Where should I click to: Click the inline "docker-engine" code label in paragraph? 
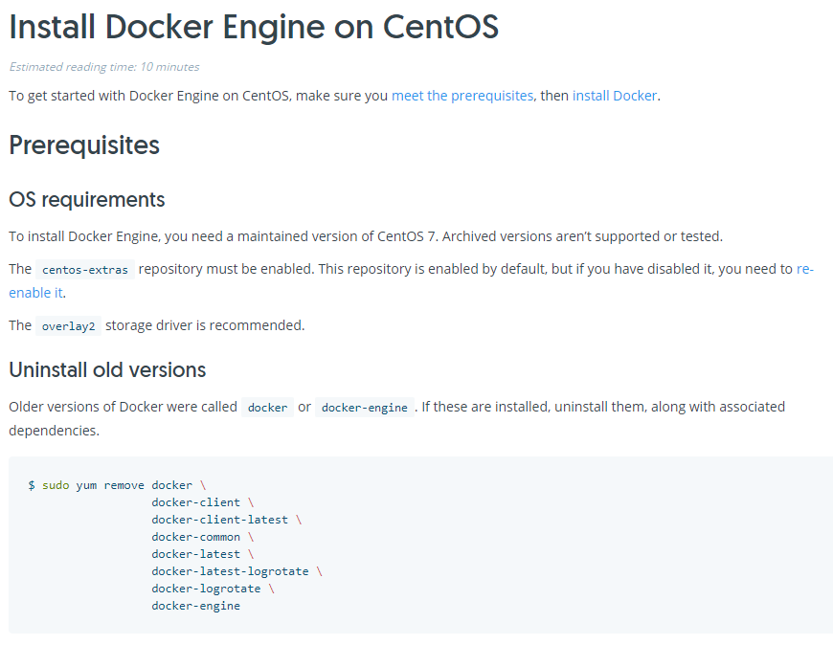[366, 408]
